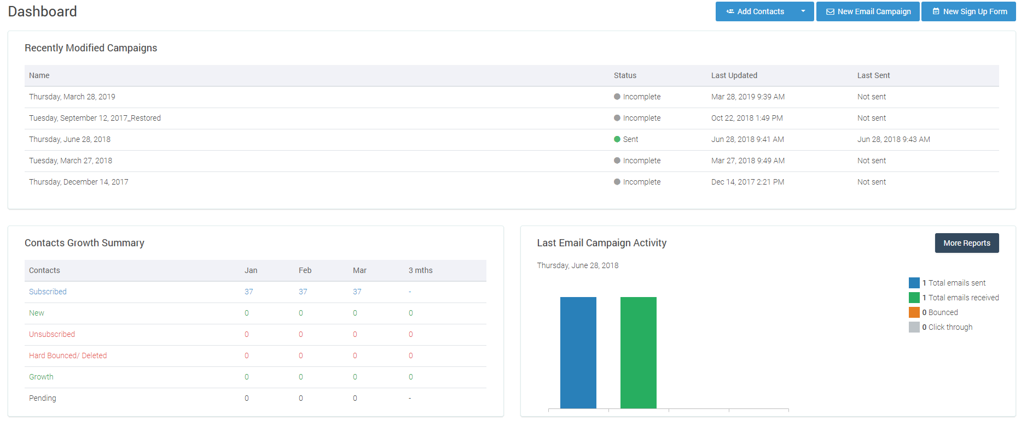Open the Subscribed contacts link
Viewport: 1021px width, 421px height.
click(48, 292)
